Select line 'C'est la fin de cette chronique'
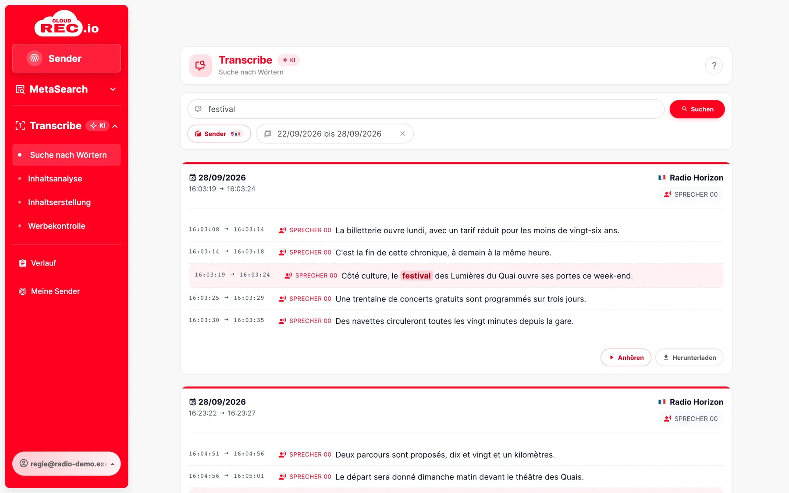The height and width of the screenshot is (493, 789). pos(456,252)
